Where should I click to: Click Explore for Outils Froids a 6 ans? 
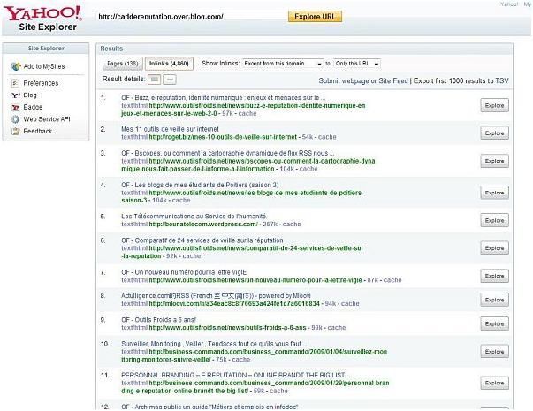coord(495,323)
